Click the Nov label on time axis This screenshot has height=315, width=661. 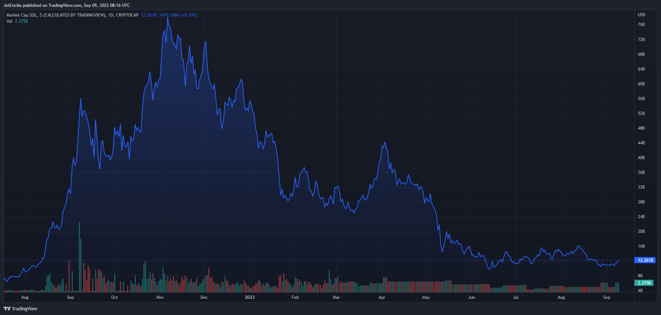pyautogui.click(x=160, y=297)
